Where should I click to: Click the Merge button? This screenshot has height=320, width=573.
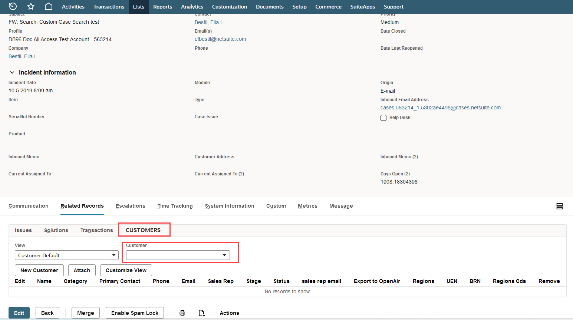86,313
